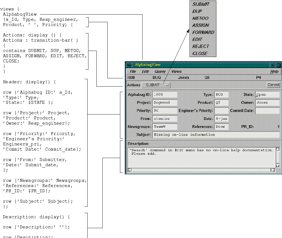
Task: Click the maximize square icon in title bar
Action: 278,65
